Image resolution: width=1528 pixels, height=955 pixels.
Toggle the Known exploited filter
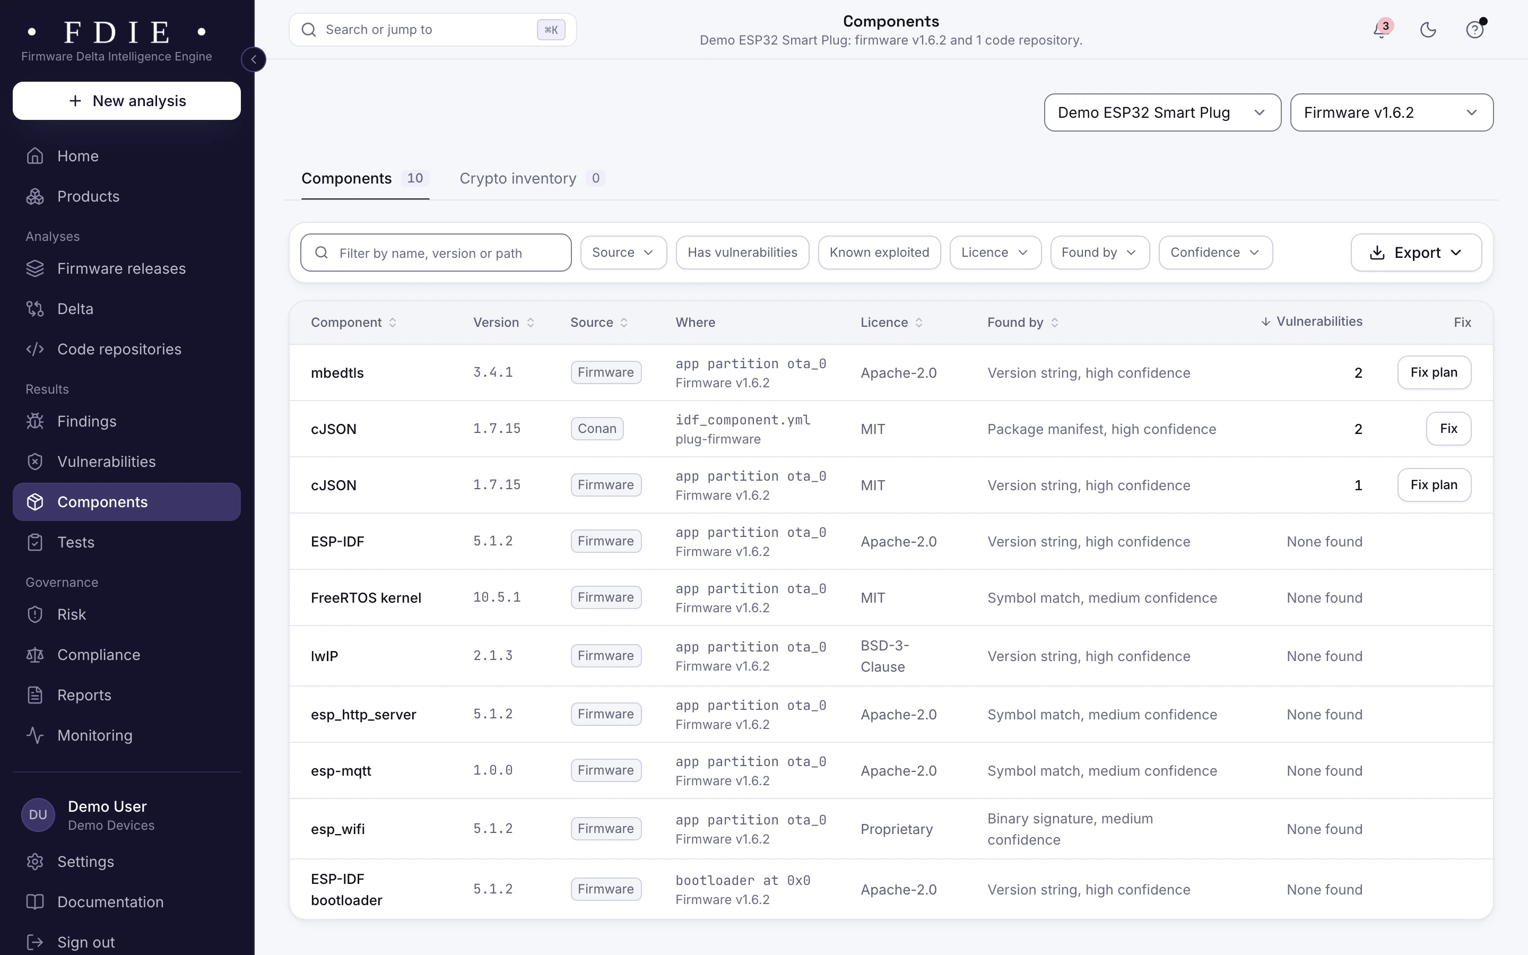(879, 253)
